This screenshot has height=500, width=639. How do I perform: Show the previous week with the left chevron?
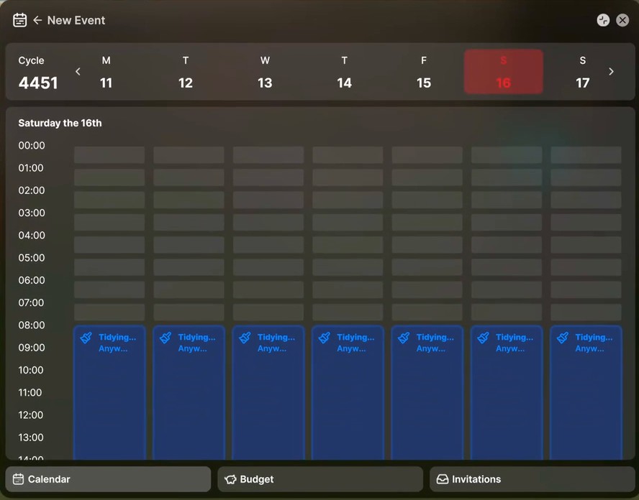[78, 72]
